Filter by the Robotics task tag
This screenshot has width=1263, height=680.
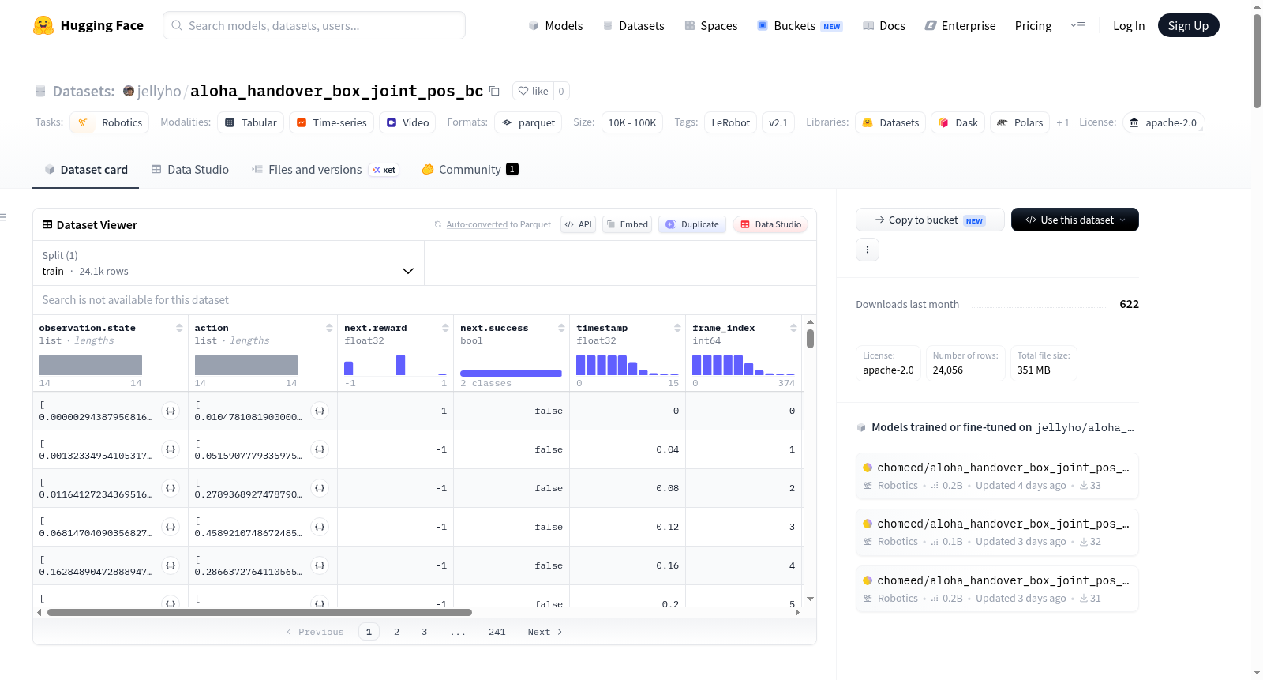click(x=110, y=122)
